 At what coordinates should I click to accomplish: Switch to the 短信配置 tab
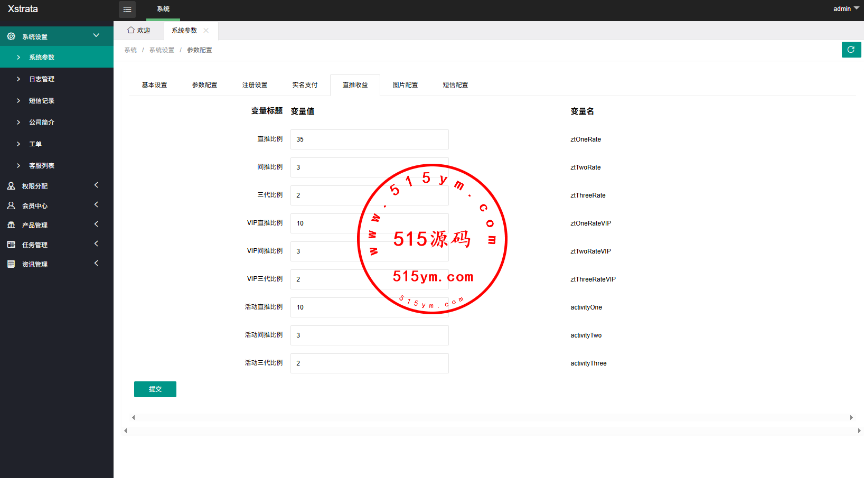(455, 85)
